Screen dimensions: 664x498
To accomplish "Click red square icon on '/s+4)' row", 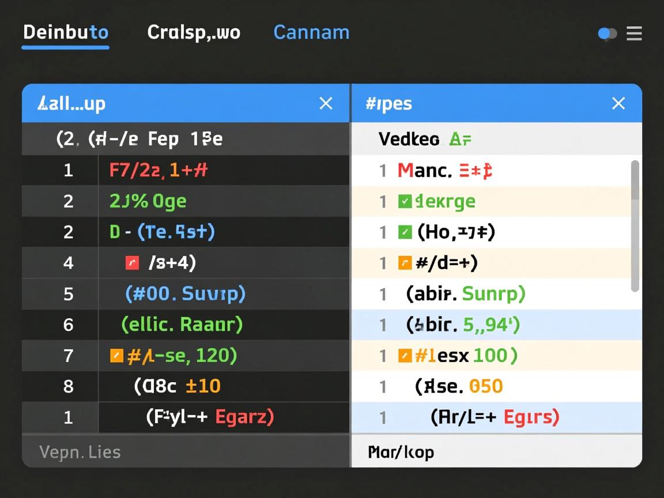I will [x=132, y=263].
